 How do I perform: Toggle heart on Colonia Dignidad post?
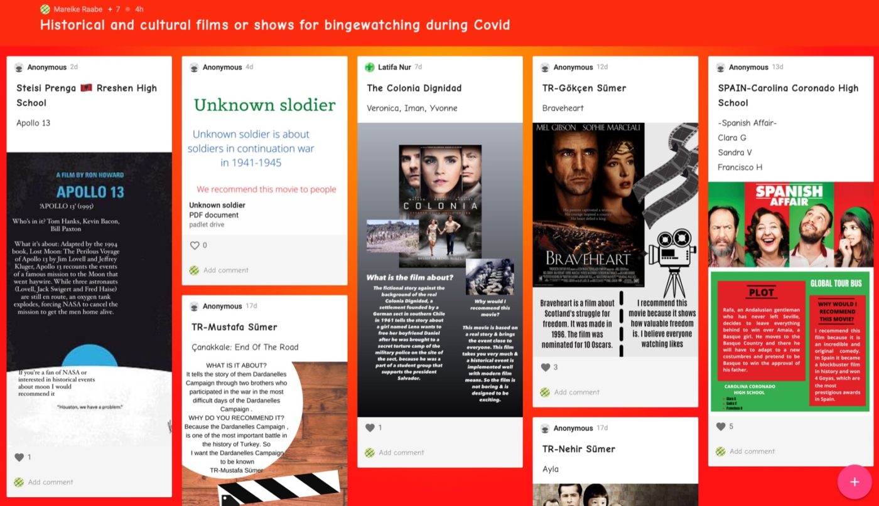coord(370,428)
